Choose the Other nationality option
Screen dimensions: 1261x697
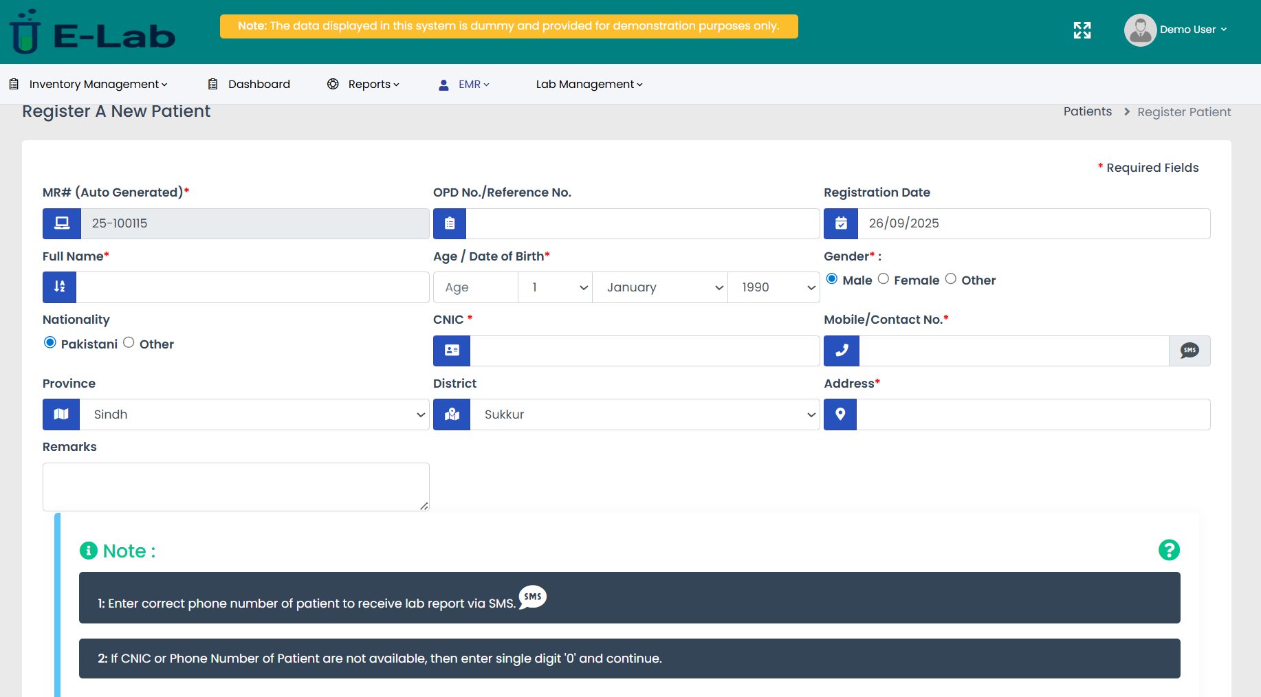129,343
